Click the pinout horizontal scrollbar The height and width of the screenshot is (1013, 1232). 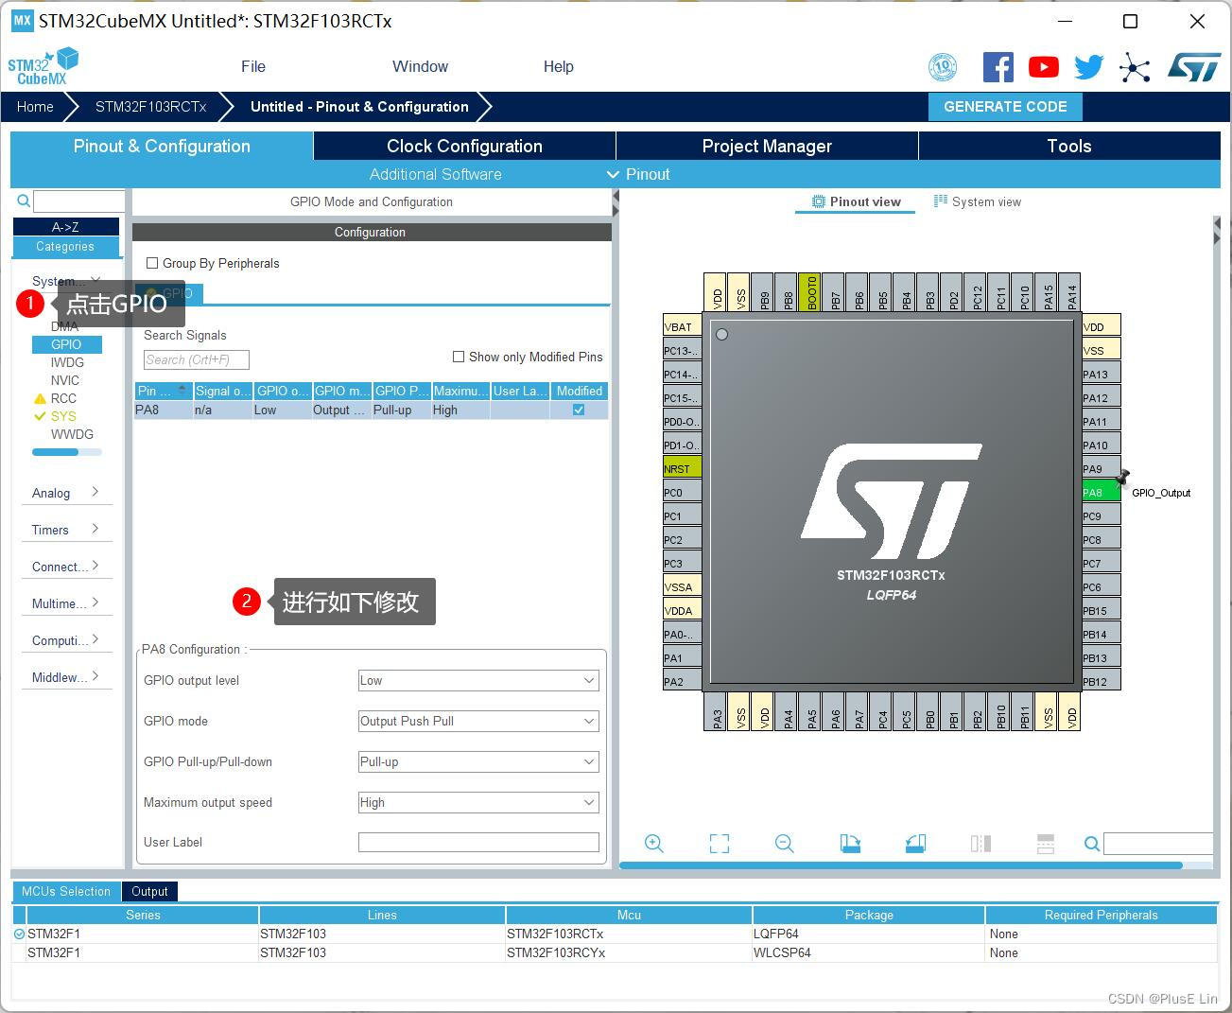click(901, 865)
